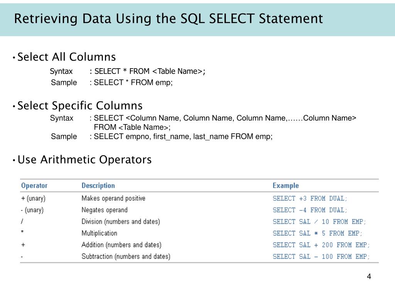
Task: Click 'SELECT SAL / 10 FROM EMP;' example
Action: (319, 222)
